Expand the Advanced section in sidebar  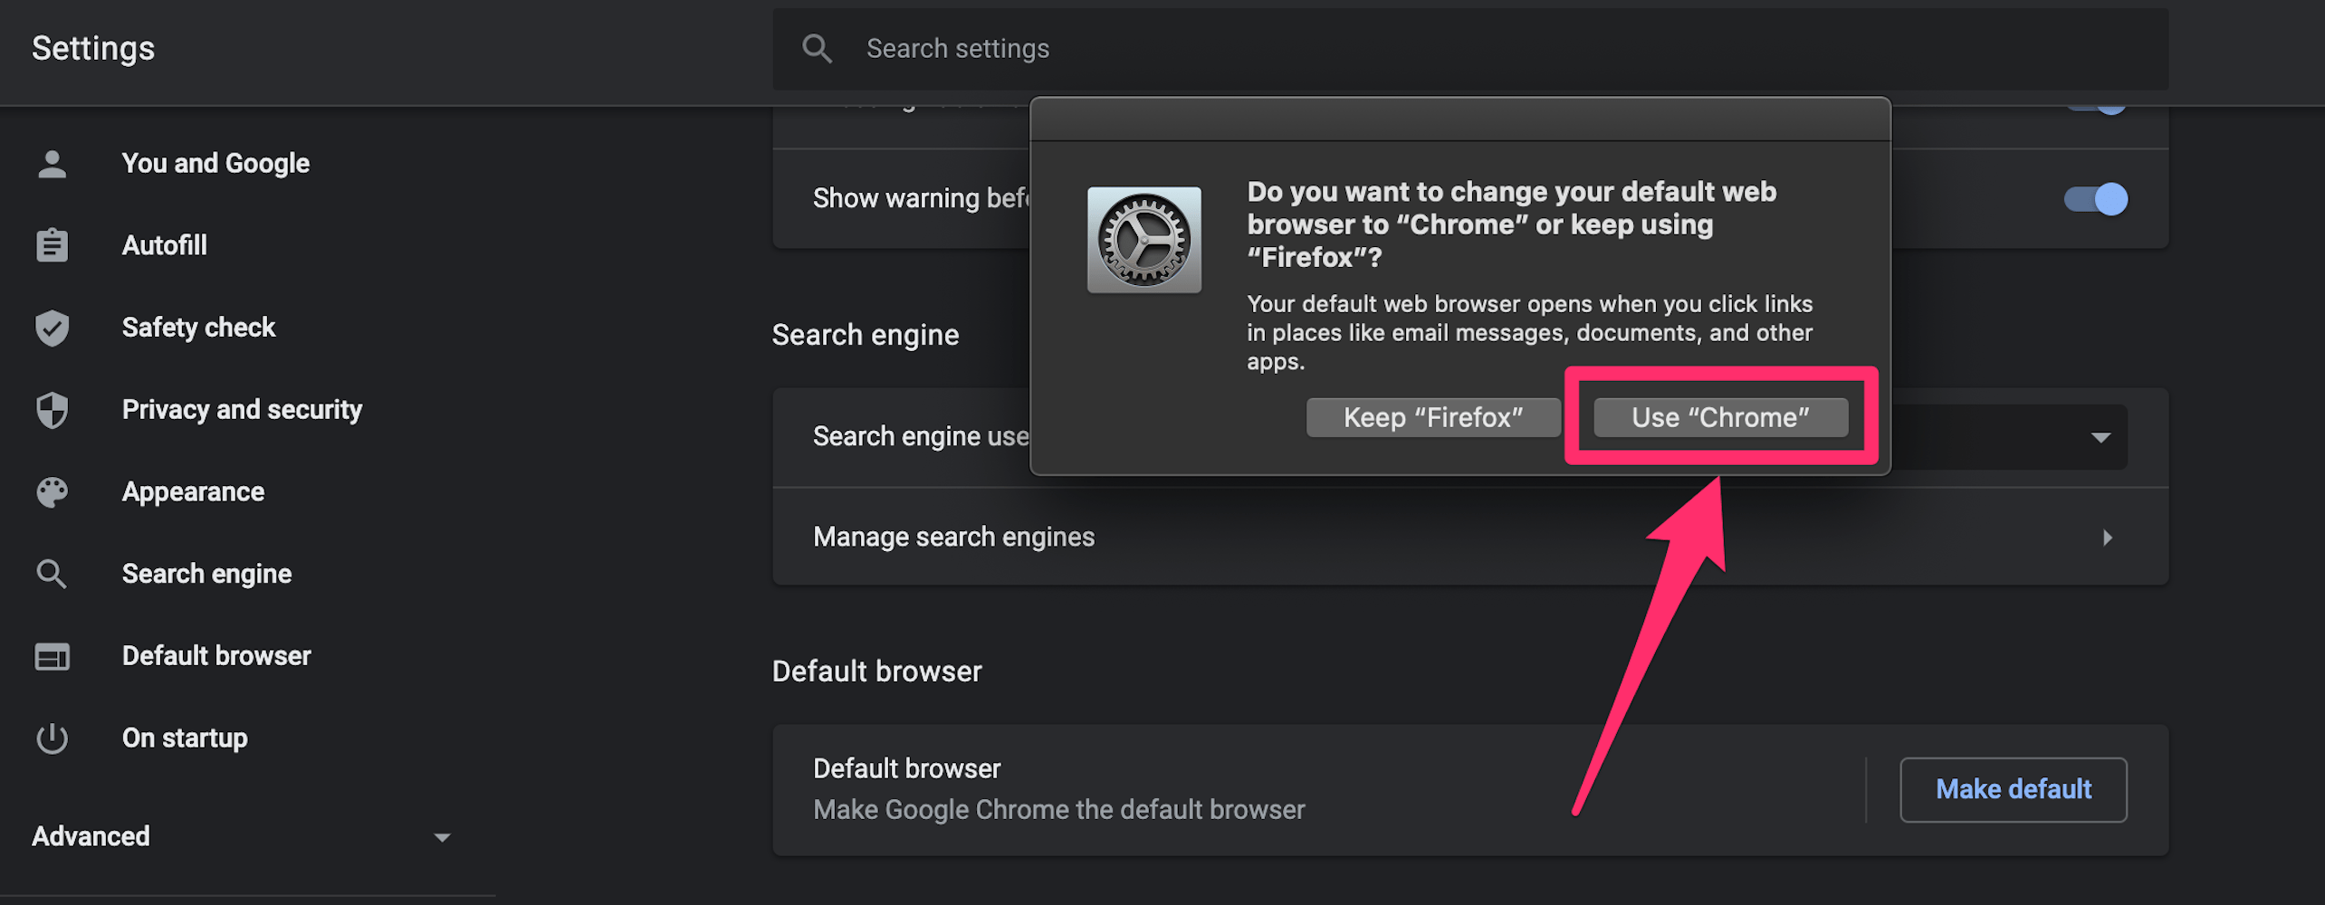tap(243, 836)
